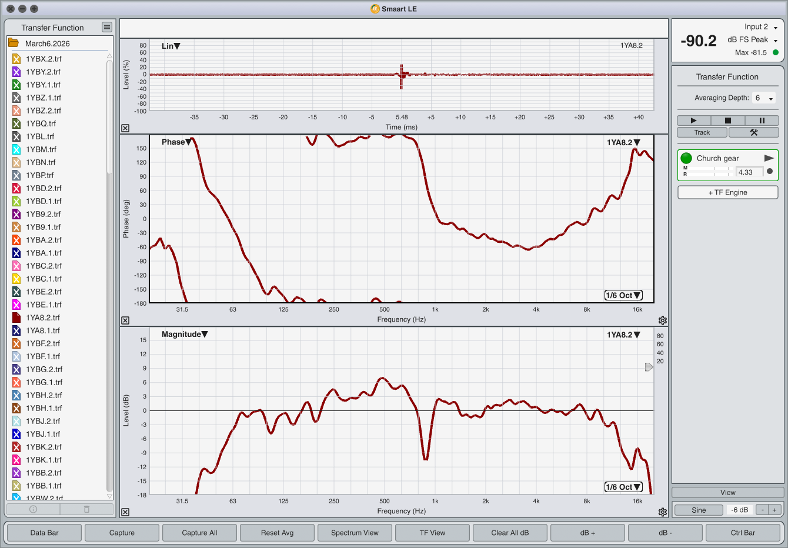Click the Church gear M/R level meter

(x=708, y=171)
